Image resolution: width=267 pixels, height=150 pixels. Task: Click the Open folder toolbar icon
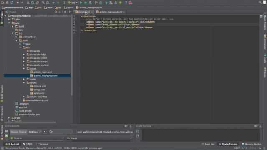pyautogui.click(x=3, y=2)
